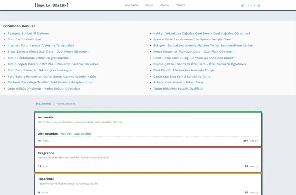
Task: Open Rastgele Sohbet IP Gizleme topic
Action: (x=28, y=33)
